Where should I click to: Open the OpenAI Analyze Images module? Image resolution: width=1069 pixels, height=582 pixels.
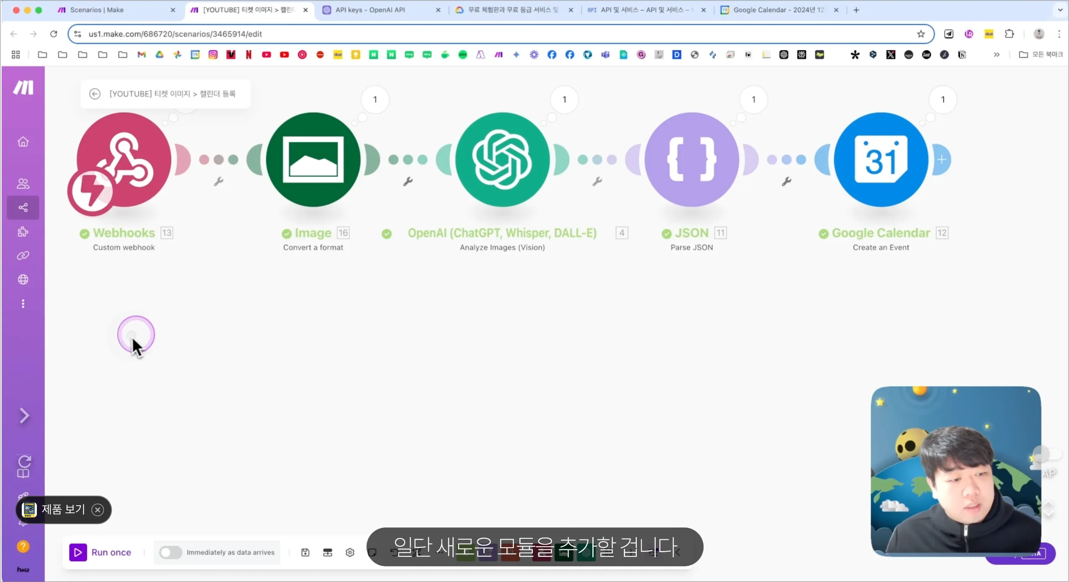(502, 159)
